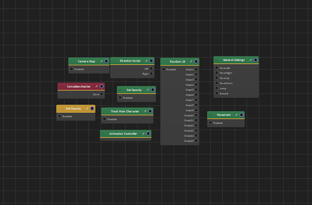Click the purple circle connector on yellow Set Opacity
This screenshot has height=205, width=312.
coord(92,109)
